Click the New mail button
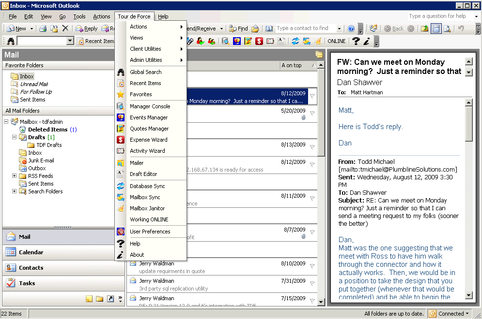The height and width of the screenshot is (319, 482). [x=17, y=29]
